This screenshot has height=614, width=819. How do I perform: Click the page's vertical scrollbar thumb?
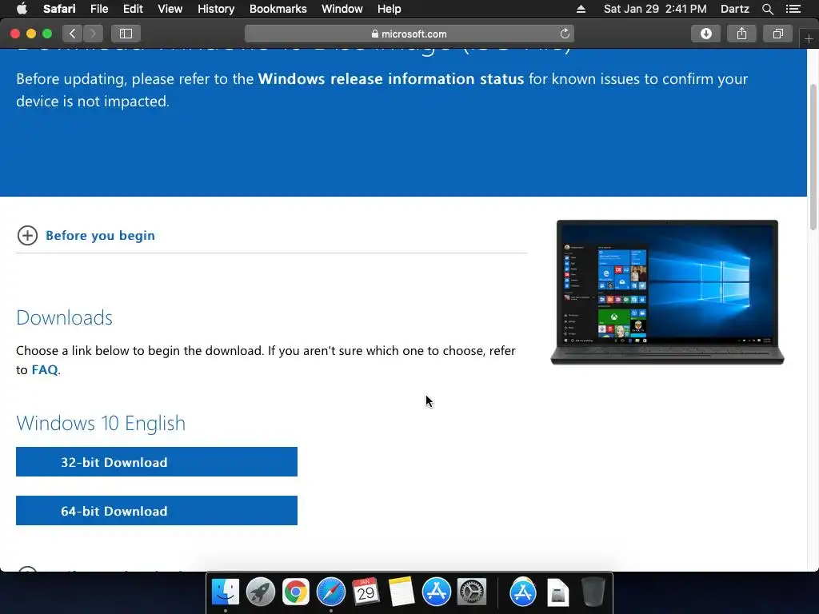(813, 157)
